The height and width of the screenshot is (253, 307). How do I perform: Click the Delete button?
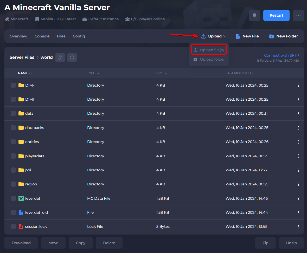click(x=109, y=243)
